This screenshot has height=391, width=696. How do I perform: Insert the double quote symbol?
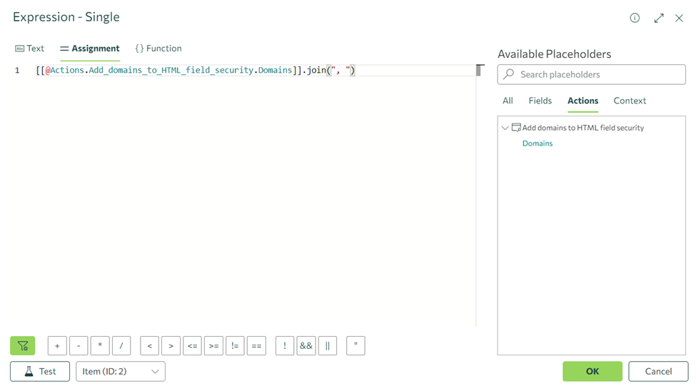point(355,346)
